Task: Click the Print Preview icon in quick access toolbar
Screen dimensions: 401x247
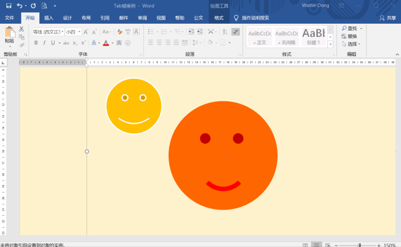Action: pyautogui.click(x=44, y=6)
